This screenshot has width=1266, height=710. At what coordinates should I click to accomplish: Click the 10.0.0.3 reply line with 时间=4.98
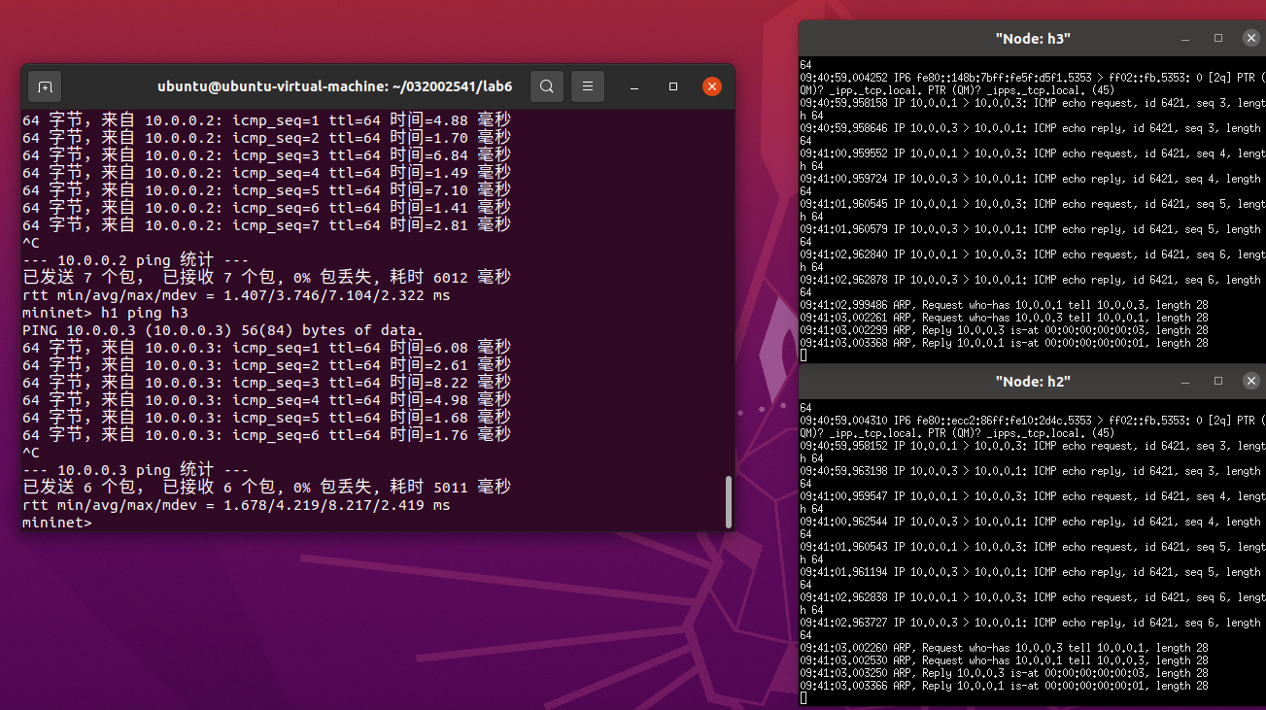coord(266,399)
